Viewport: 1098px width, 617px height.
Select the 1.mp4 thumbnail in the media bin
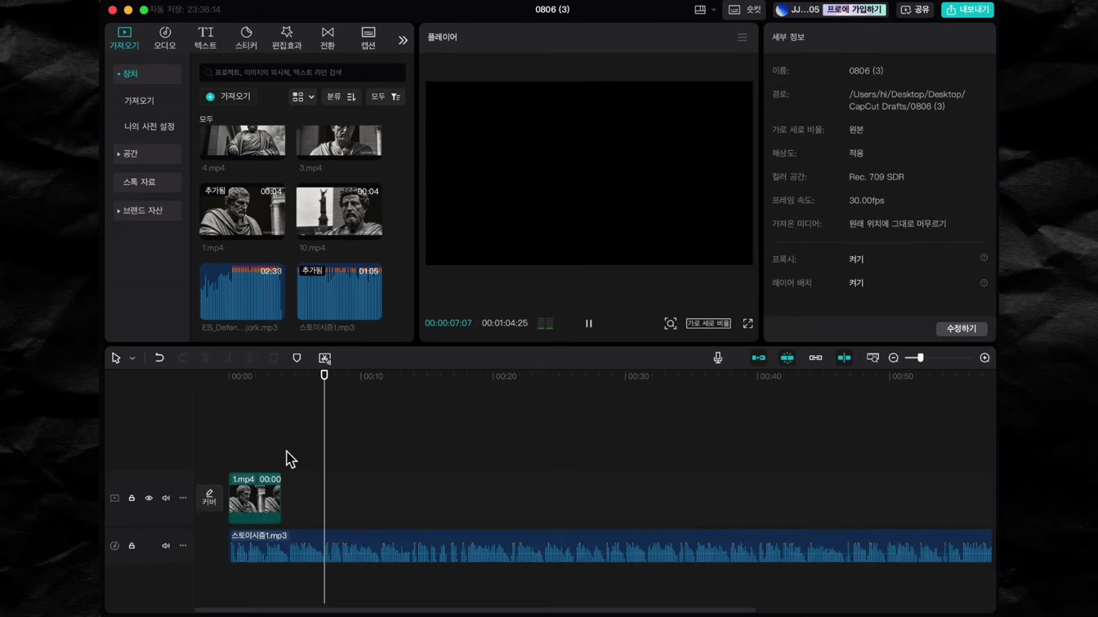click(x=243, y=211)
